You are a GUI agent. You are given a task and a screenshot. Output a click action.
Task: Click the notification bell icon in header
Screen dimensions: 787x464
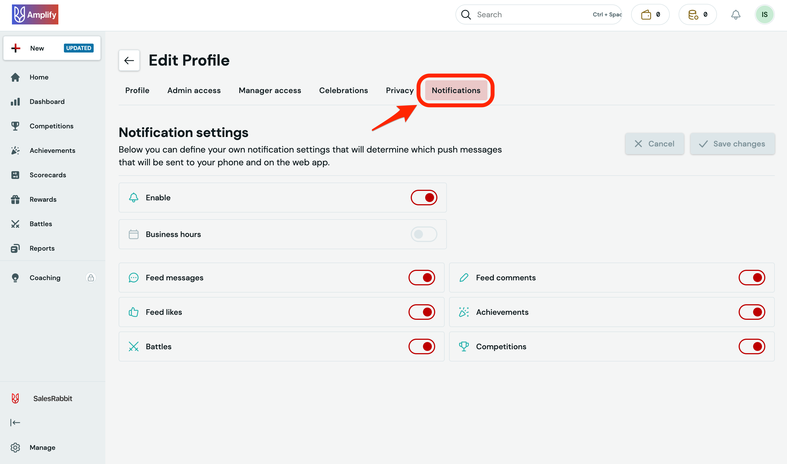pyautogui.click(x=735, y=15)
